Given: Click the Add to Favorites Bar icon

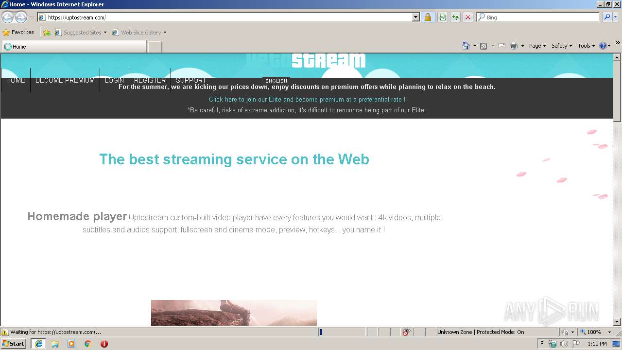Looking at the screenshot, I should pos(47,33).
